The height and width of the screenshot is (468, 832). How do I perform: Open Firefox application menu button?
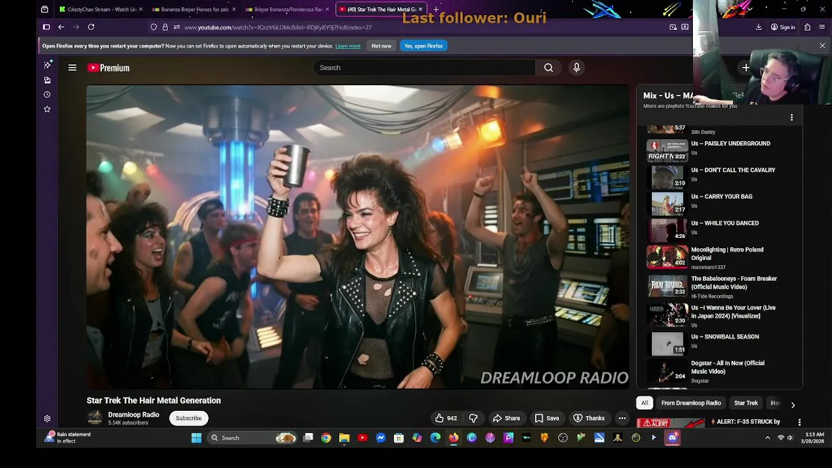822,27
